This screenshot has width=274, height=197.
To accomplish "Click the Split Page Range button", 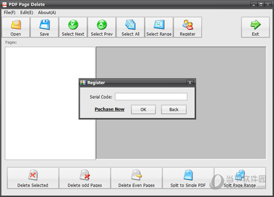I will tap(240, 178).
